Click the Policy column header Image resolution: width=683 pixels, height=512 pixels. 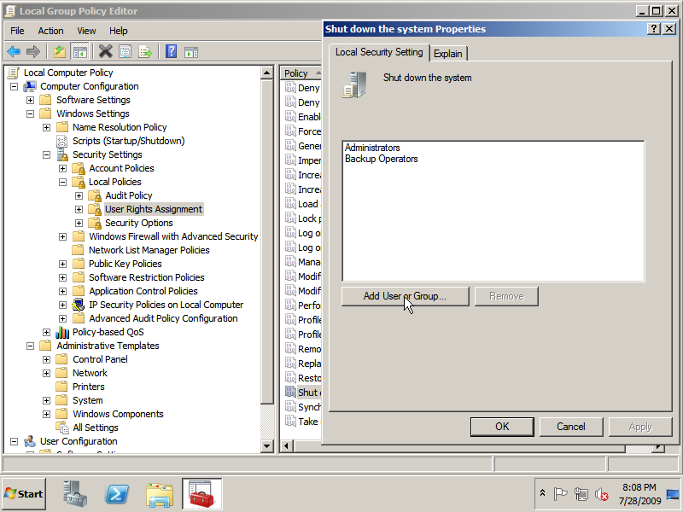[x=301, y=73]
